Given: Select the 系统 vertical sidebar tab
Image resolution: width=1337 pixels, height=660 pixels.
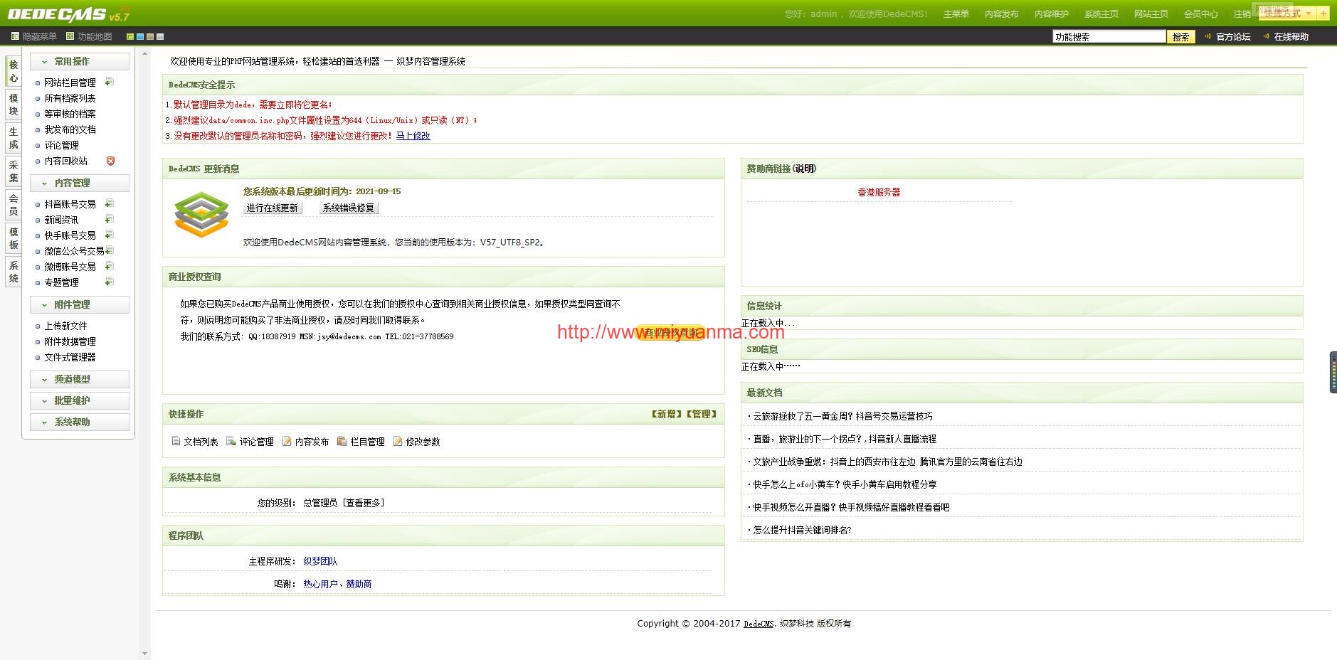Looking at the screenshot, I should coord(14,272).
